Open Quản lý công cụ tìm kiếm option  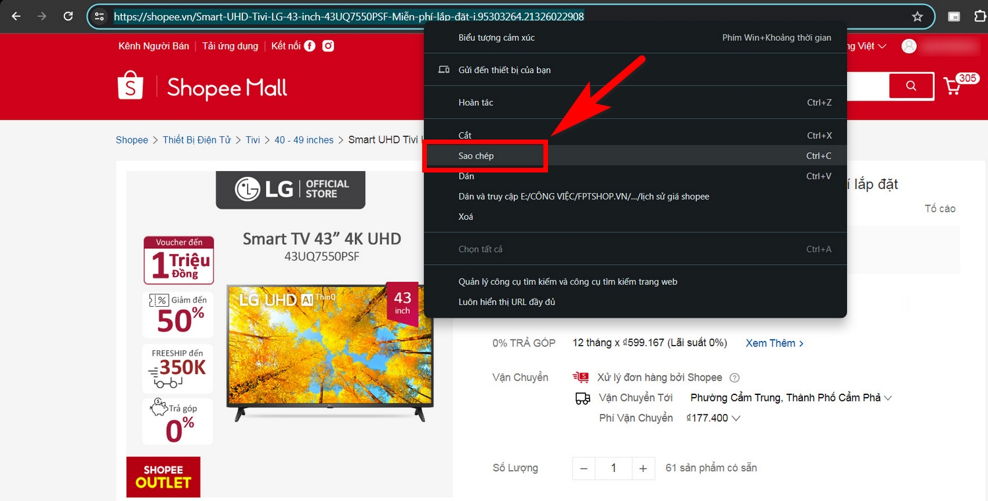point(635,282)
